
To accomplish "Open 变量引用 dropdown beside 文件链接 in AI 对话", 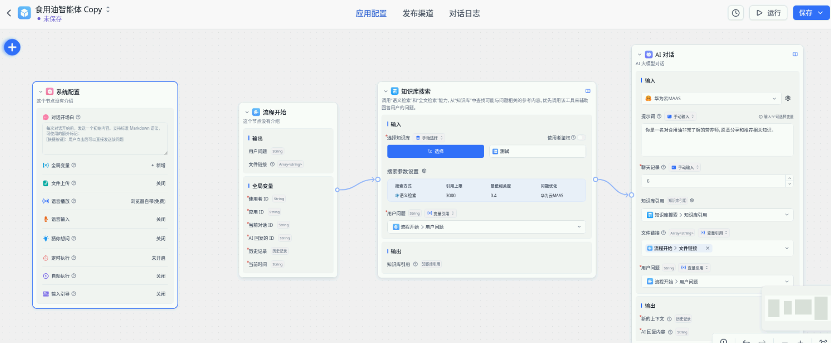I will [713, 233].
